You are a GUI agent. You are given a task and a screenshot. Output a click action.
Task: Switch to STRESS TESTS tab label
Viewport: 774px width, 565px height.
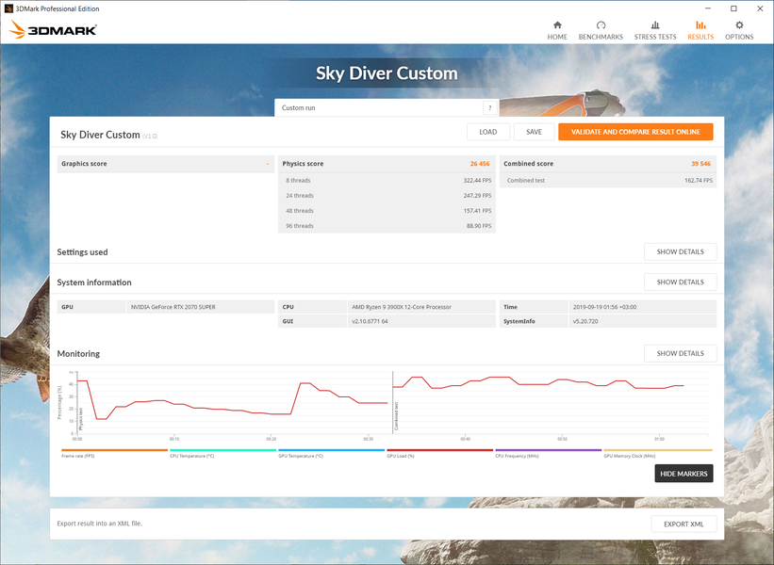point(655,37)
